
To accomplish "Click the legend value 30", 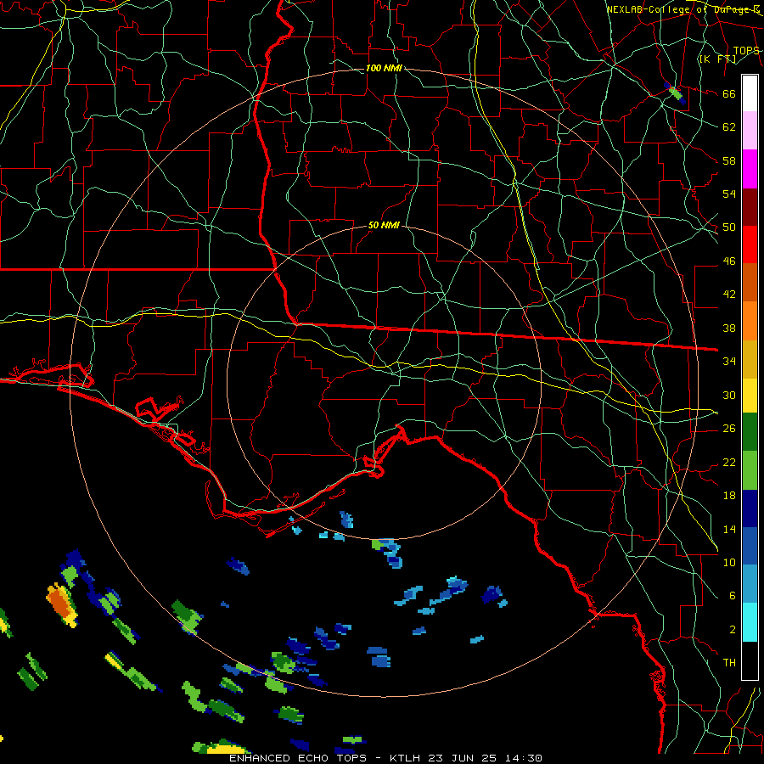I will 729,395.
